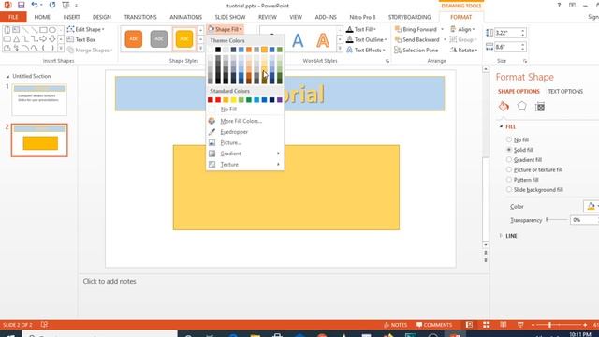This screenshot has height=337, width=599.
Task: Open the ANIMATIONS ribbon tab
Action: (185, 17)
